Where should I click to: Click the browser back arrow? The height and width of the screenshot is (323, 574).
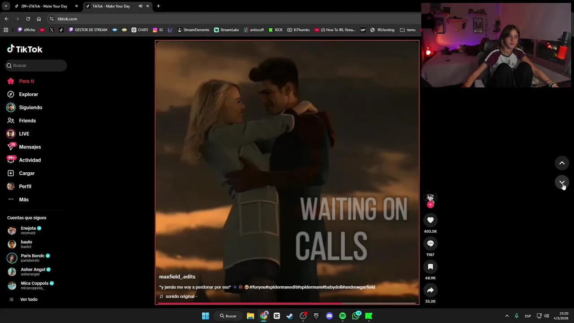pos(6,19)
